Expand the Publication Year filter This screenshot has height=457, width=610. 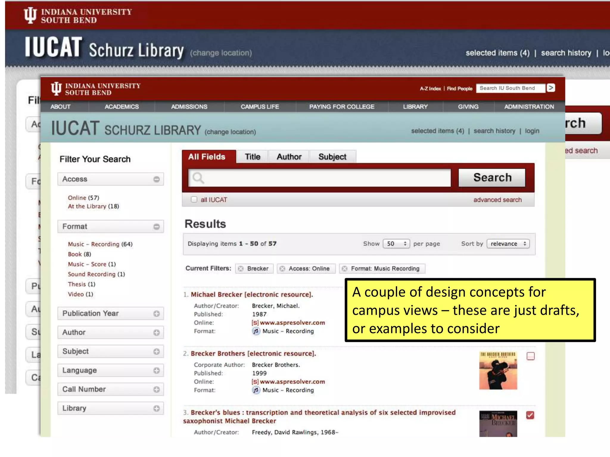[x=156, y=314]
